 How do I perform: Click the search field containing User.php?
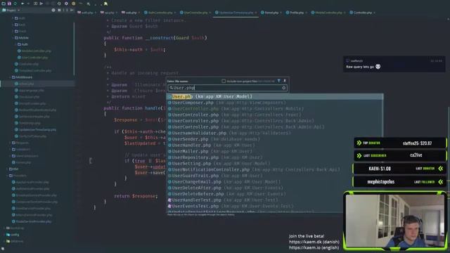[x=227, y=88]
